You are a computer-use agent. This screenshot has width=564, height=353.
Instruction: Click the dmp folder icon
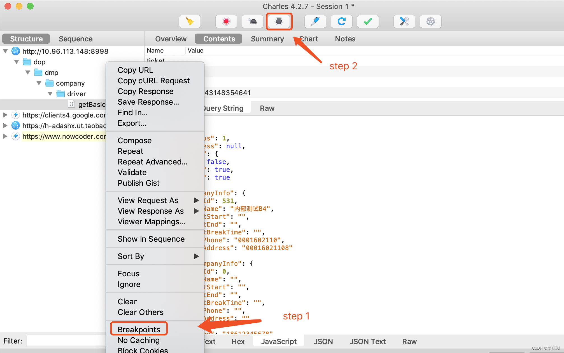point(38,73)
